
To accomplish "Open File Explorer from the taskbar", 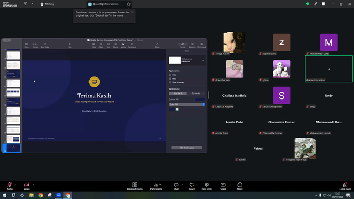I will point(32,195).
